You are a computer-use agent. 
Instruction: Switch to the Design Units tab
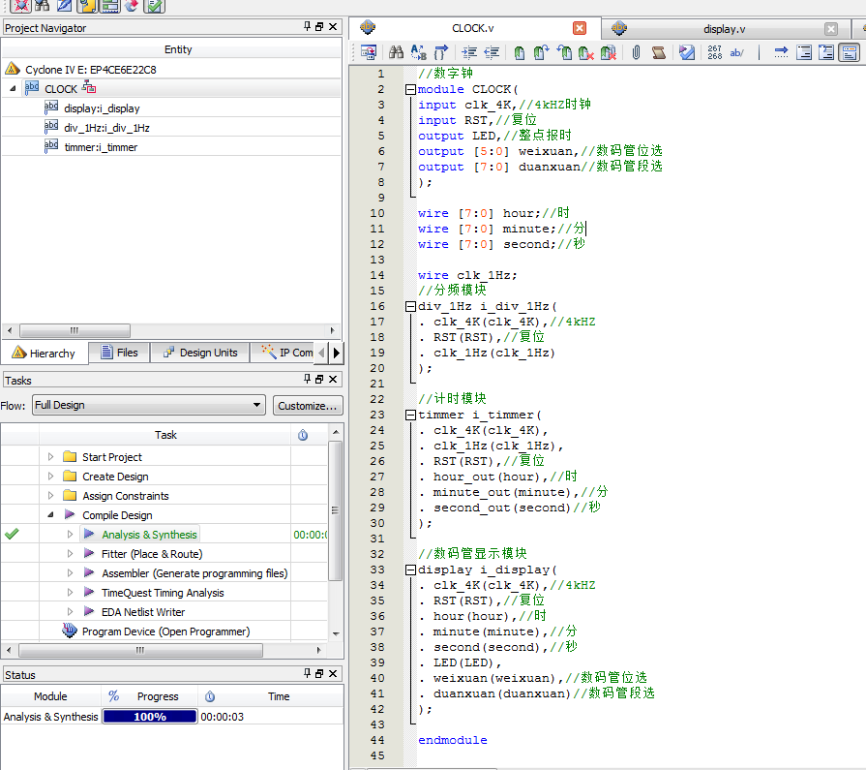tap(200, 353)
